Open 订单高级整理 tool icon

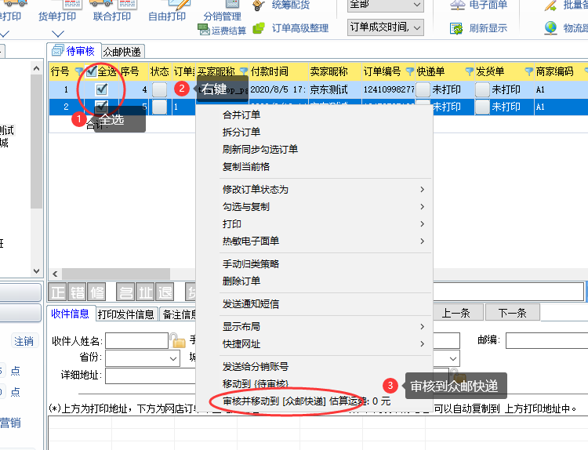259,28
